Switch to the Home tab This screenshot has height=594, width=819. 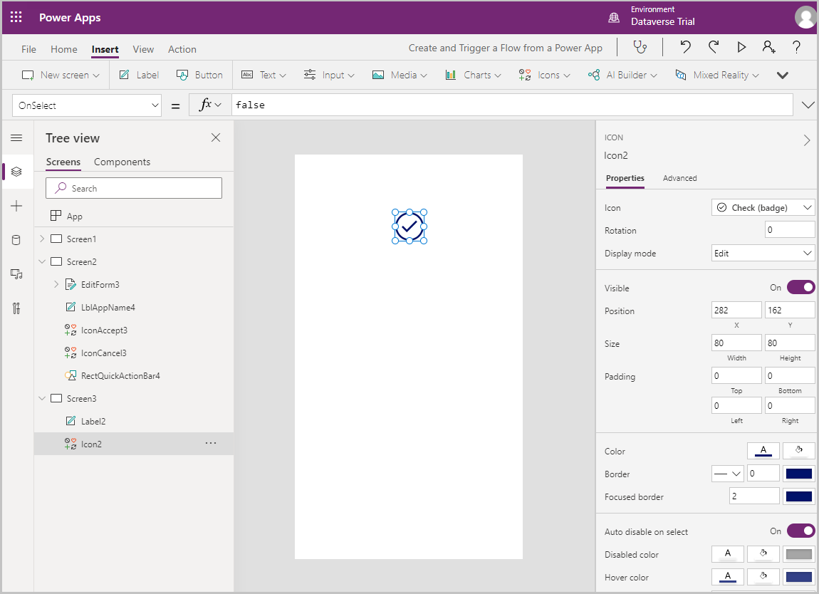tap(63, 49)
